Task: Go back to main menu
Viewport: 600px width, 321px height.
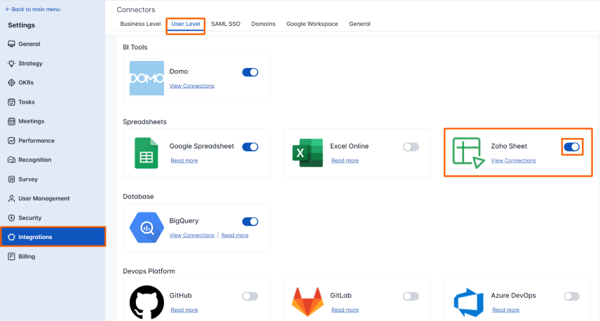Action: (33, 9)
